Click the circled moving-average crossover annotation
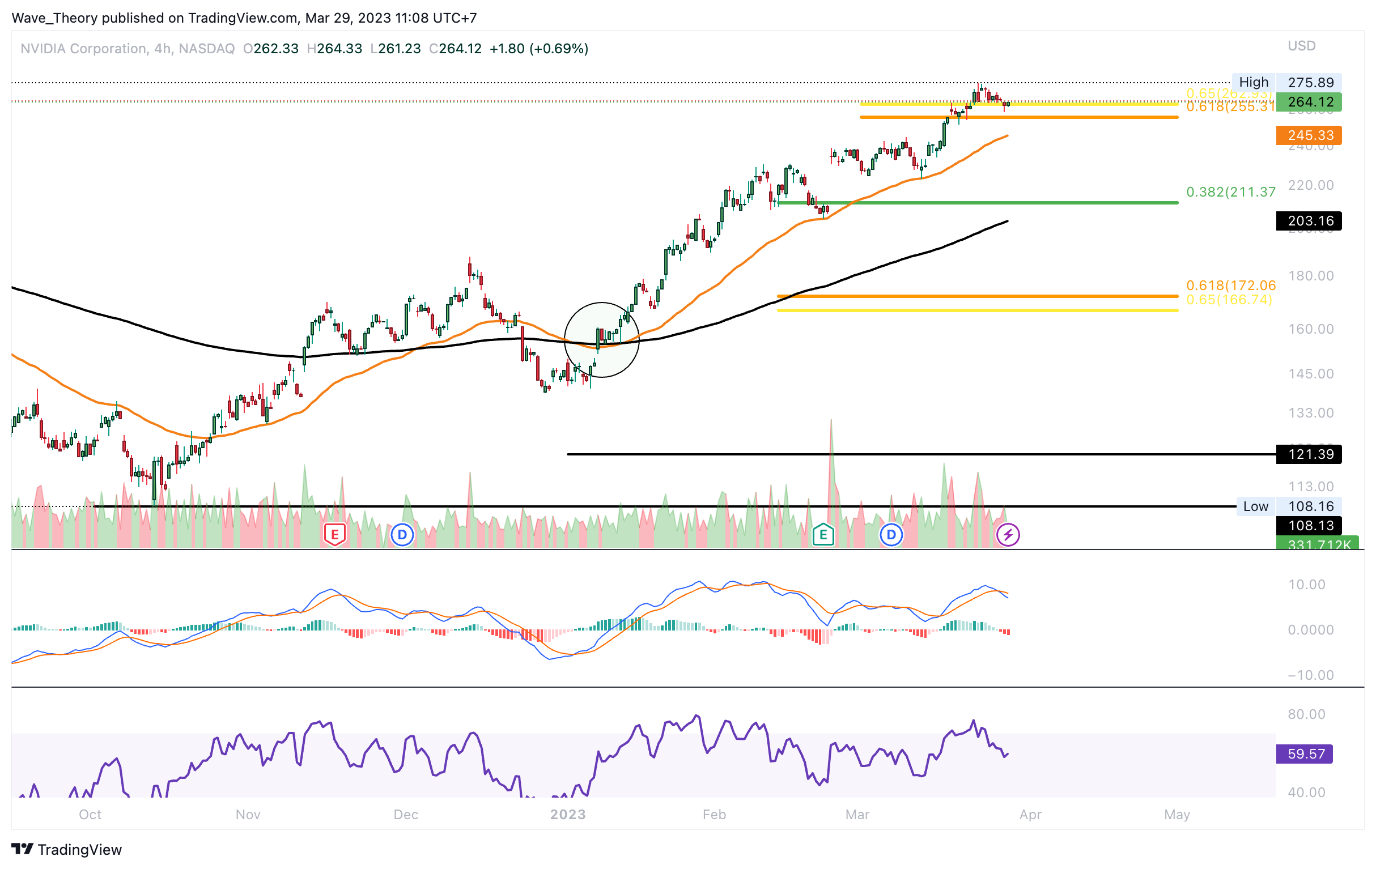This screenshot has width=1376, height=869. coord(601,339)
